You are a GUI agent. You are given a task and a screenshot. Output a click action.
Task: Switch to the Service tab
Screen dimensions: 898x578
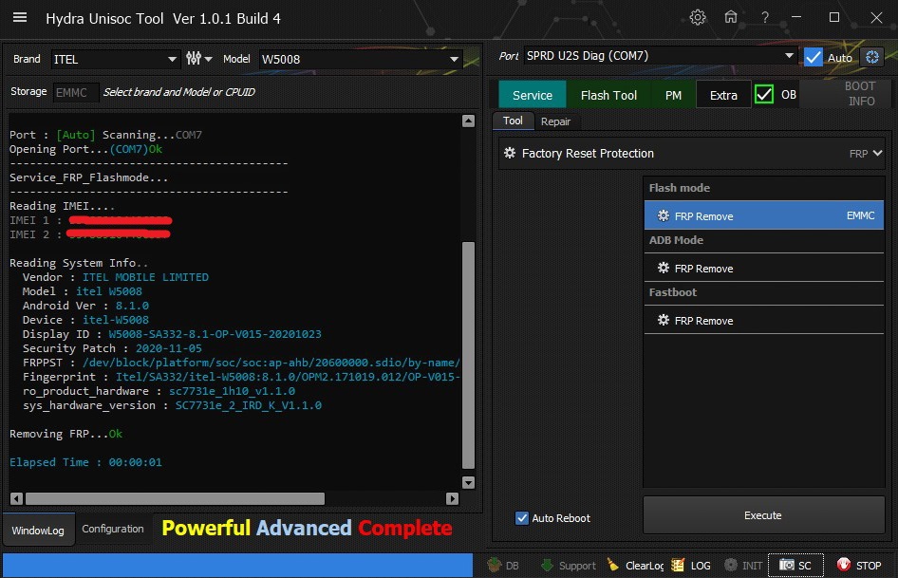[x=532, y=95]
